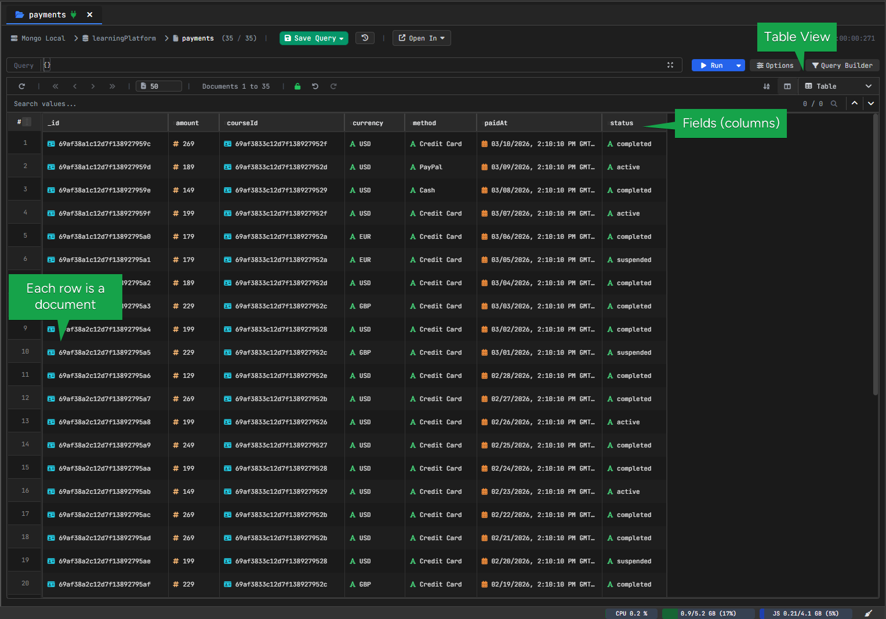
Task: Open the Query Builder
Action: point(842,65)
